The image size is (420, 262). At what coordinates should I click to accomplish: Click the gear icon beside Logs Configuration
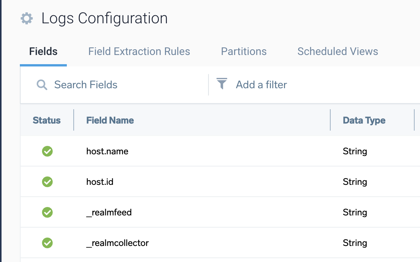point(27,18)
